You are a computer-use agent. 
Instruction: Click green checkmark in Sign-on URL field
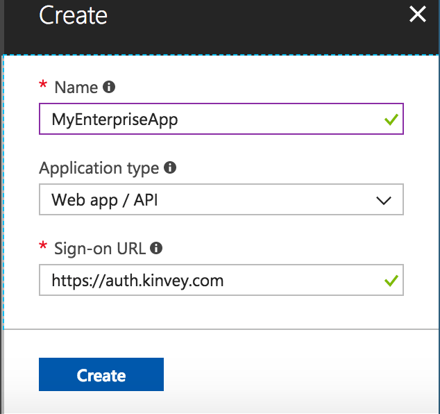[391, 281]
